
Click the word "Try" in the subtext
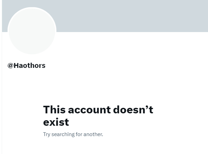pyautogui.click(x=47, y=135)
